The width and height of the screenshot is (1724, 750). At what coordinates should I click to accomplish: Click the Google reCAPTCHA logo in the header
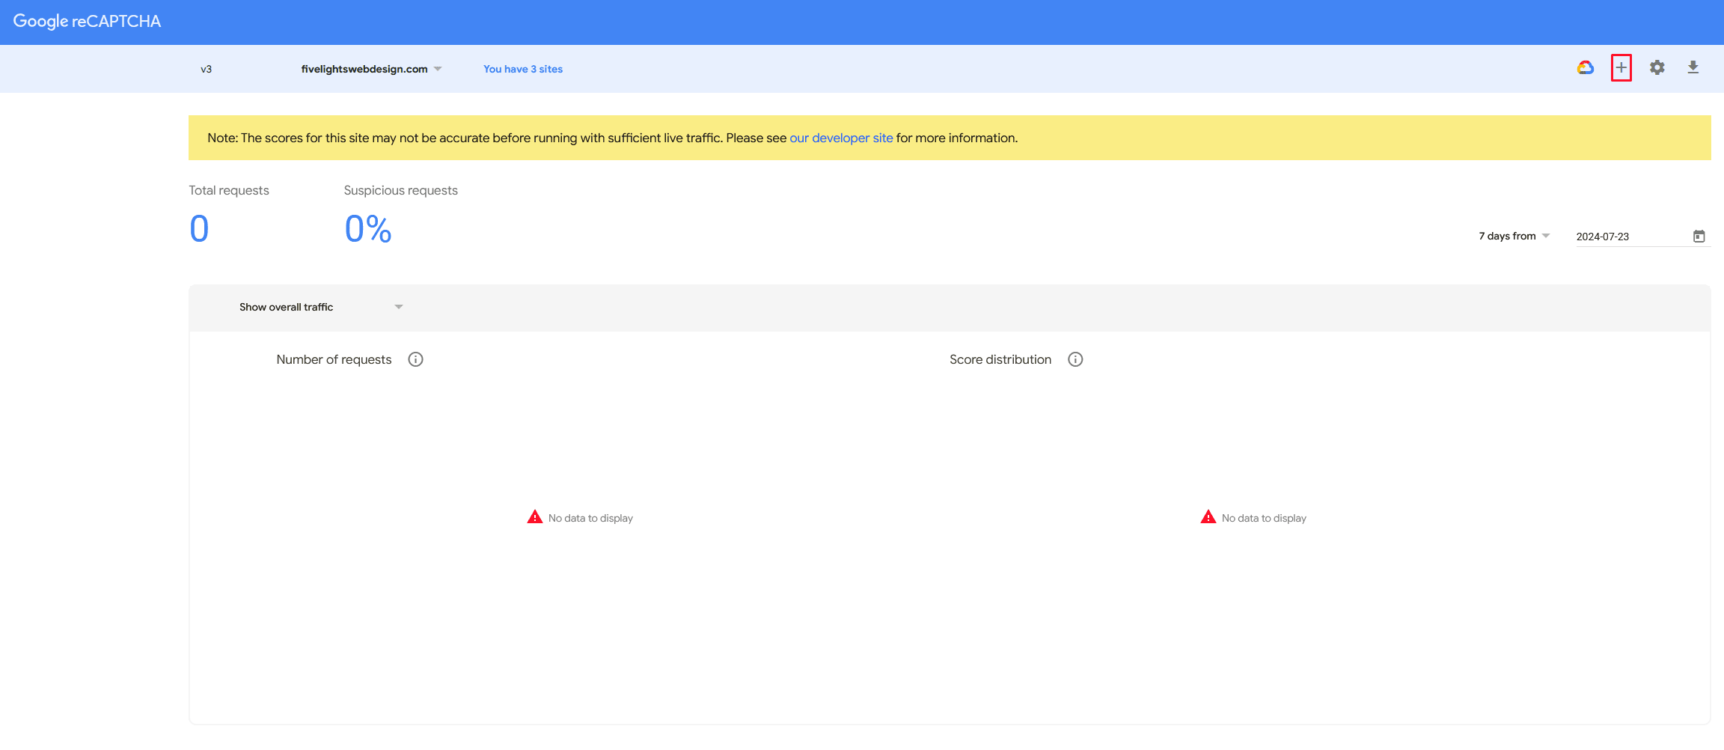click(x=87, y=21)
